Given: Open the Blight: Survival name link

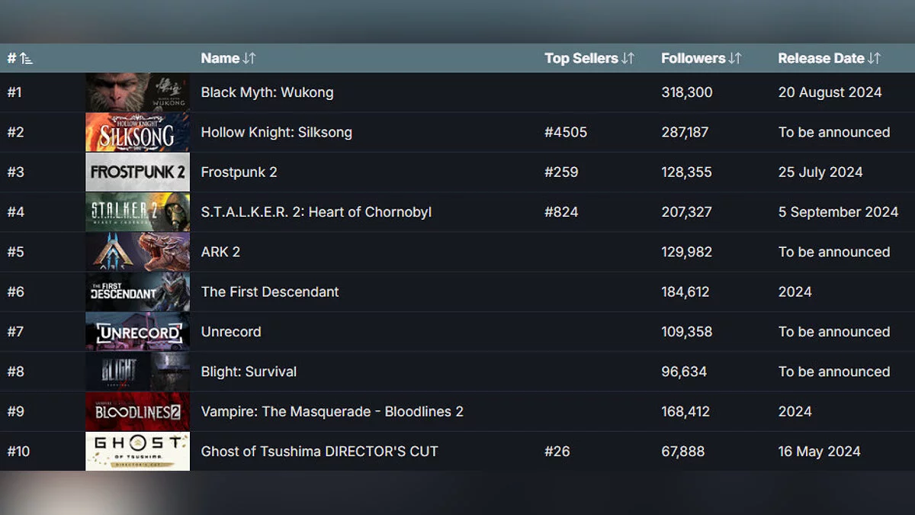Looking at the screenshot, I should [249, 372].
